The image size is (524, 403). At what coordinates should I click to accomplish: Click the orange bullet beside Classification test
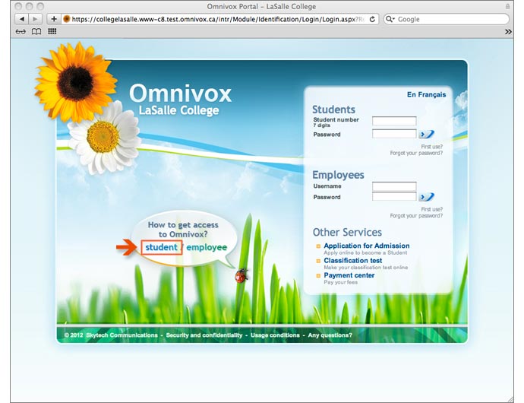point(318,261)
